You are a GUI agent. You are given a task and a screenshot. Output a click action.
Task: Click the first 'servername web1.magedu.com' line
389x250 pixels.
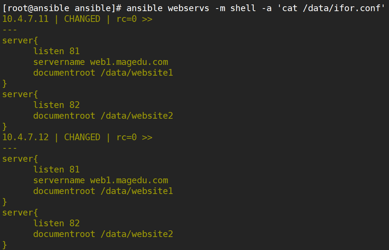101,62
